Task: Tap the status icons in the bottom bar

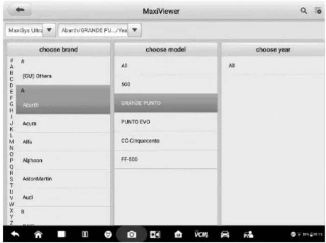Action: pos(306,235)
